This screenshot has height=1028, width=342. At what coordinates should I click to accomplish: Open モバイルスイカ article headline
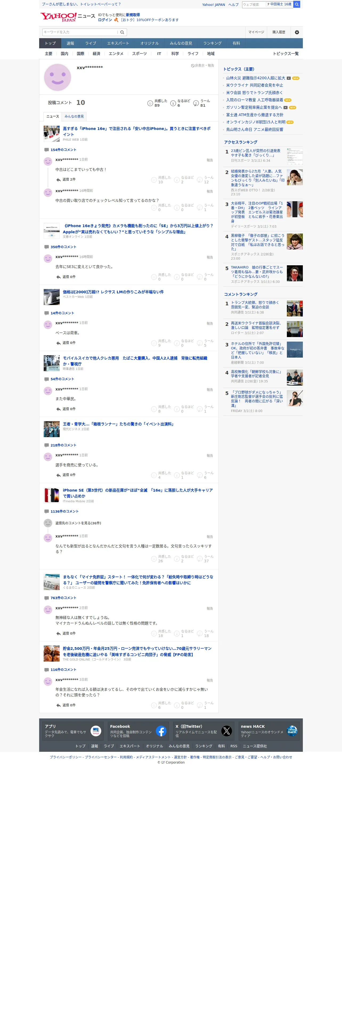pos(135,361)
